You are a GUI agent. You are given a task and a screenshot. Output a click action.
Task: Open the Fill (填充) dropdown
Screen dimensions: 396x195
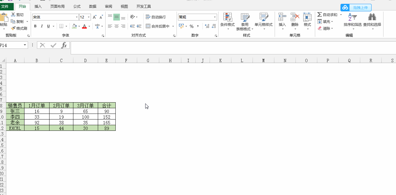click(x=325, y=21)
